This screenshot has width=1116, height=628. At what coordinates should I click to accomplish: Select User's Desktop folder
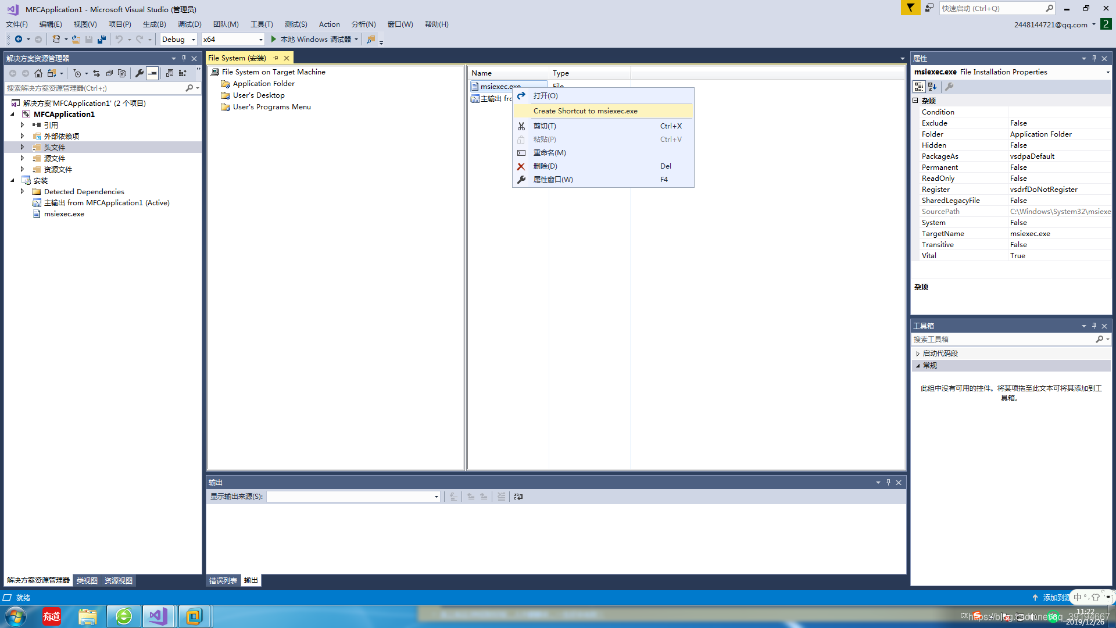[x=259, y=95]
